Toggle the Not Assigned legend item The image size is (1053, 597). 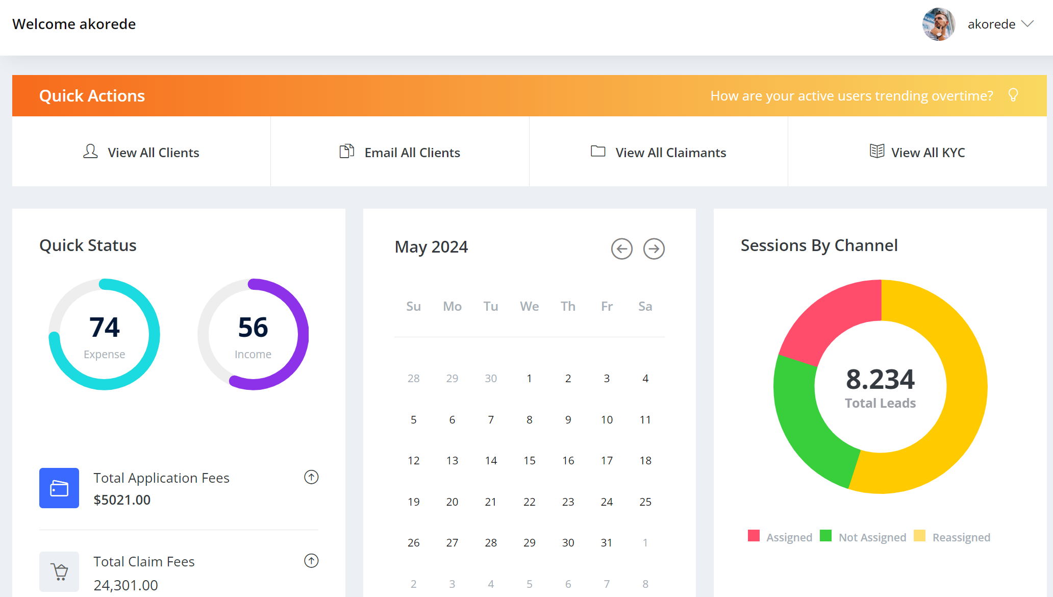pos(872,537)
